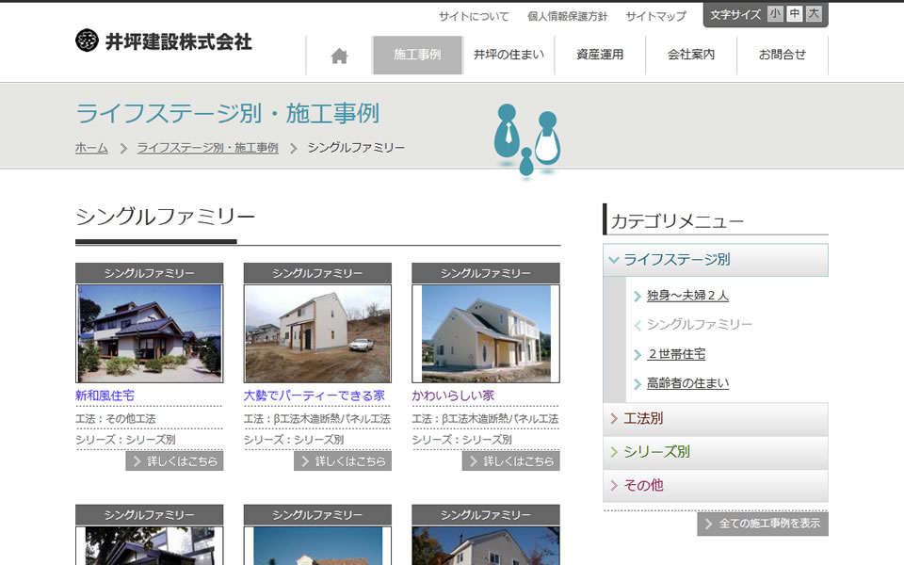Click the かわいらしい家 title link
The image size is (904, 565).
pos(453,395)
